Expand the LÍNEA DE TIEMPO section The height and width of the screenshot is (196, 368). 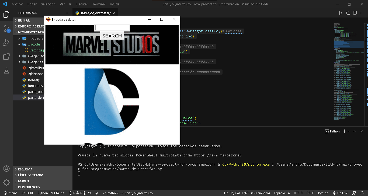43,175
